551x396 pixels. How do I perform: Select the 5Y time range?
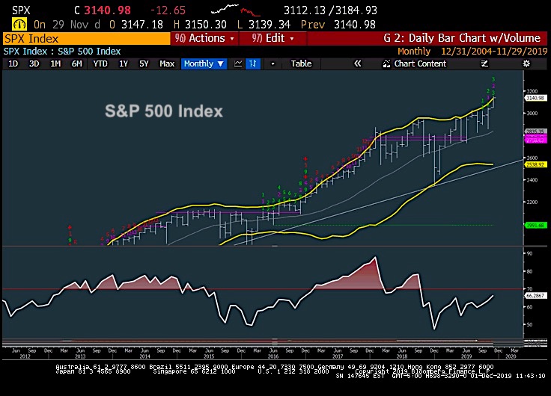point(144,64)
